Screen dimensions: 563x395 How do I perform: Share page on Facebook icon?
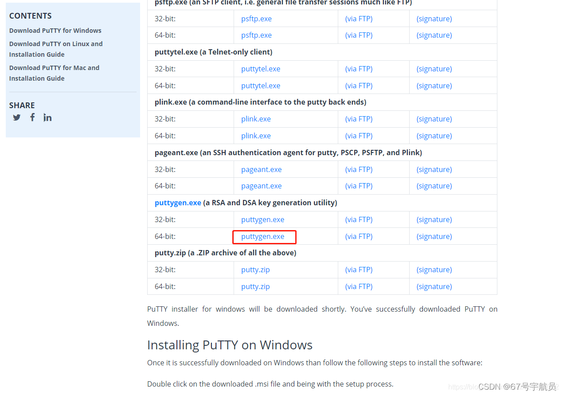32,117
